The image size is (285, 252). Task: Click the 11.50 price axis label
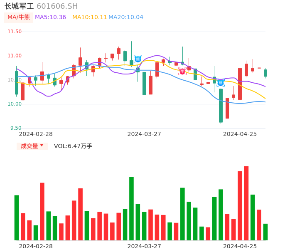click(x=15, y=32)
